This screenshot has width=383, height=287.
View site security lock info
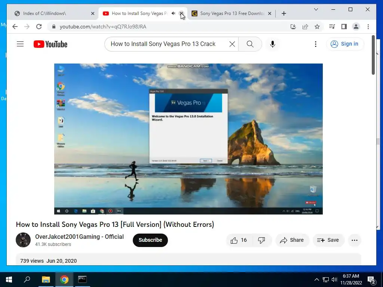54,27
